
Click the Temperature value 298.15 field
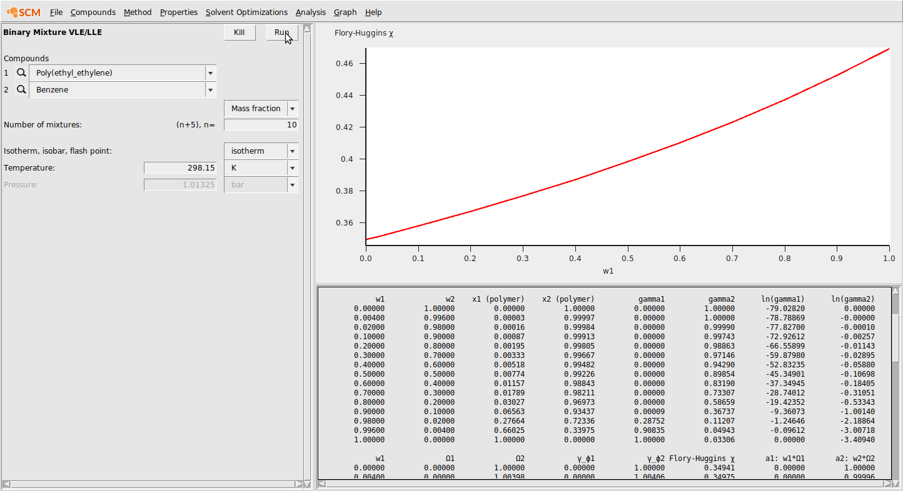tap(180, 168)
